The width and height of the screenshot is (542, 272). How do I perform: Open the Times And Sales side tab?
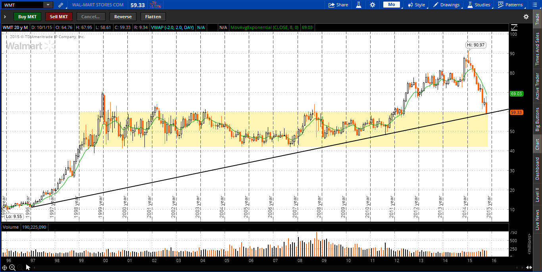[538, 49]
